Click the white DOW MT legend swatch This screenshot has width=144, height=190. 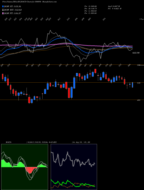pos(3,10)
